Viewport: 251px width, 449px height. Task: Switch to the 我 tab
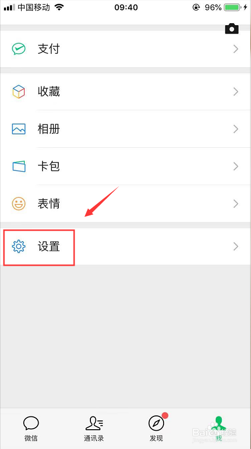click(219, 428)
